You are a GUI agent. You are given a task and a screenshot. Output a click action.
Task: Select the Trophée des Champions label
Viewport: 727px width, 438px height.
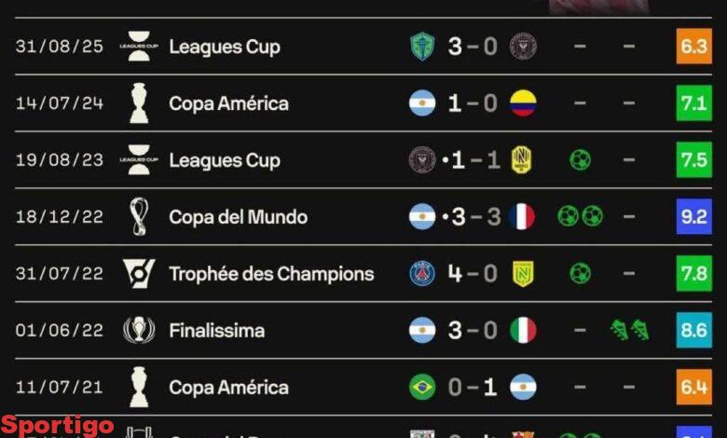pos(271,273)
